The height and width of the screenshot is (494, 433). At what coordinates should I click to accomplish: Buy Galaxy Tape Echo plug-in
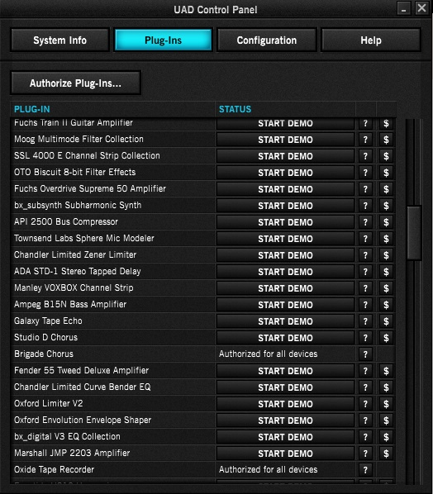click(386, 321)
